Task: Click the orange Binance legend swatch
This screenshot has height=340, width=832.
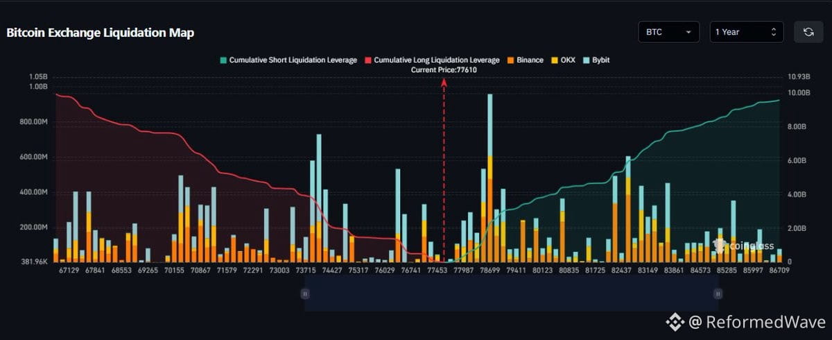Action: click(x=510, y=60)
